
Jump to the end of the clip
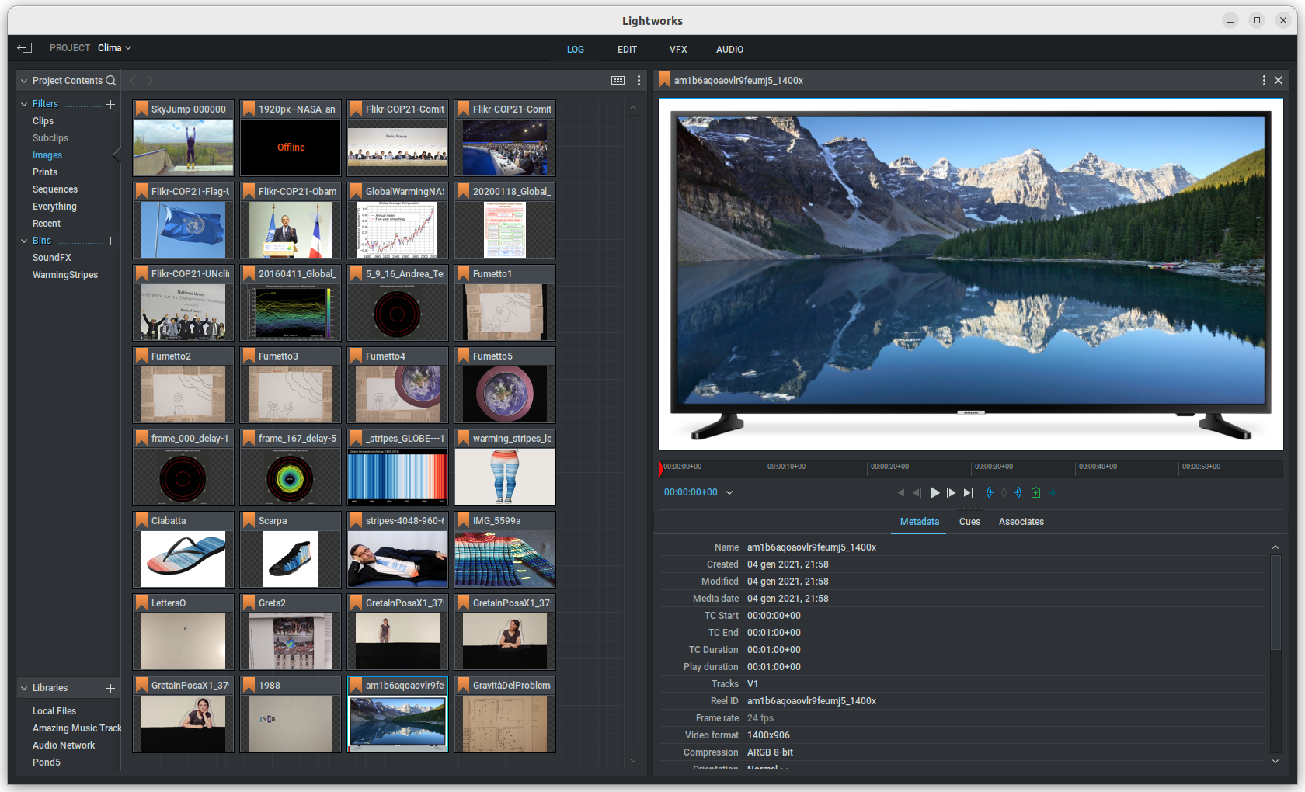968,492
